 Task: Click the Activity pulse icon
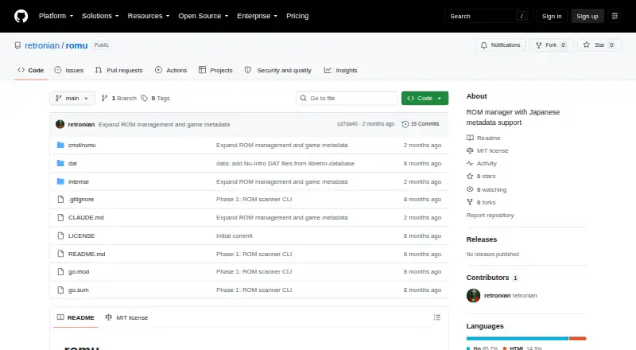pyautogui.click(x=470, y=164)
